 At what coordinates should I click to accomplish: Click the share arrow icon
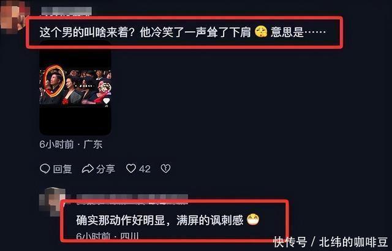point(88,169)
